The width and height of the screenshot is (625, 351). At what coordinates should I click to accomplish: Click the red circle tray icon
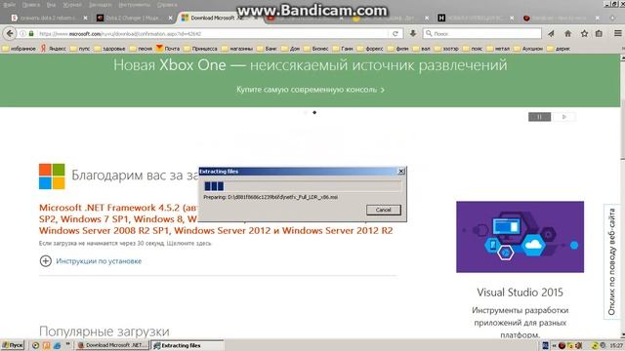click(x=562, y=345)
